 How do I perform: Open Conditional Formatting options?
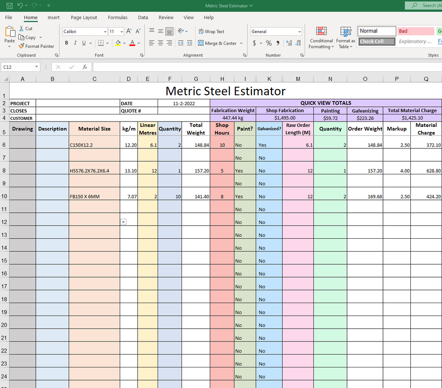tap(321, 38)
